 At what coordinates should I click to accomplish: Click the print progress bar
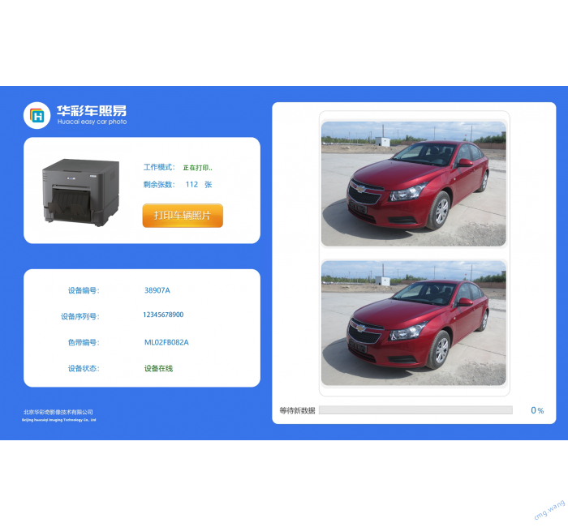(415, 410)
